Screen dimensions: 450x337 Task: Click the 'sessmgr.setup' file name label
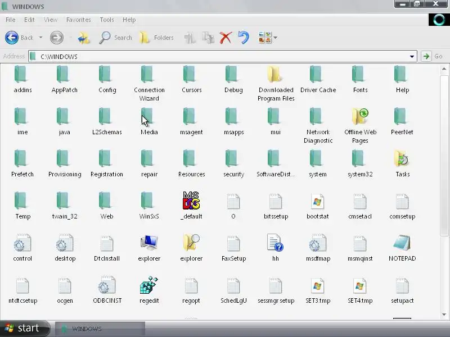pos(276,300)
